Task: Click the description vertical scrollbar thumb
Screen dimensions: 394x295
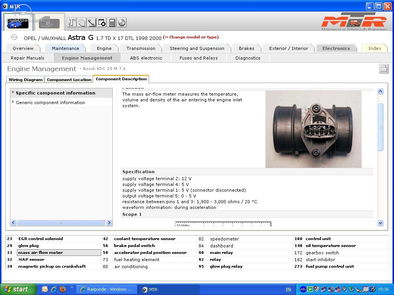Action: click(381, 127)
